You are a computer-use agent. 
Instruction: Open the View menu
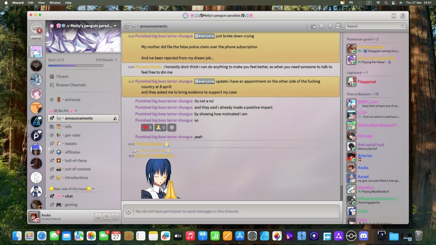(41, 3)
